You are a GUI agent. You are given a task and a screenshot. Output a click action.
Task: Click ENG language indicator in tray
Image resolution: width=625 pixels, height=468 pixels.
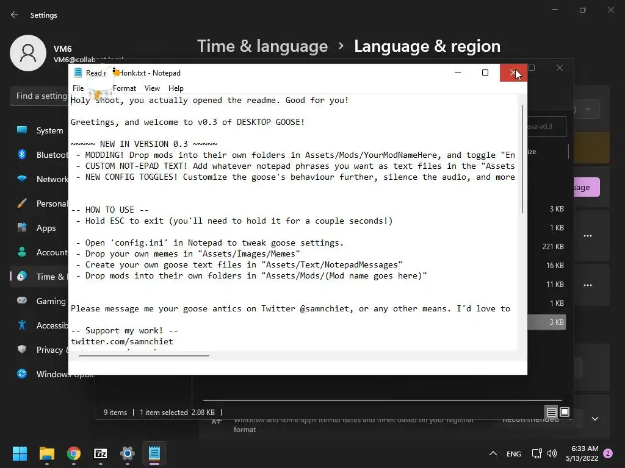pyautogui.click(x=513, y=453)
